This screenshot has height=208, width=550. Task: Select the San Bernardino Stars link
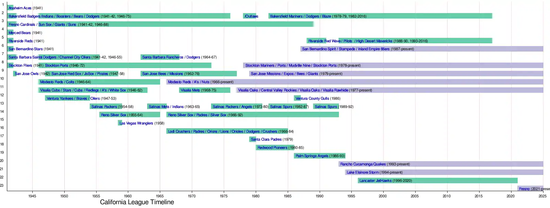[x=25, y=49]
